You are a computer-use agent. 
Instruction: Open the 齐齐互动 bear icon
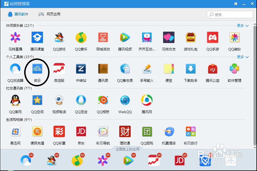pos(147,37)
